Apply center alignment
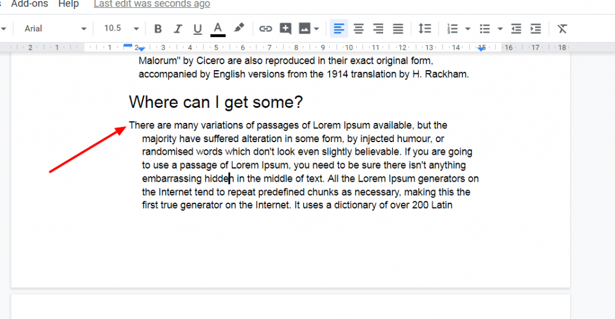 click(x=359, y=29)
